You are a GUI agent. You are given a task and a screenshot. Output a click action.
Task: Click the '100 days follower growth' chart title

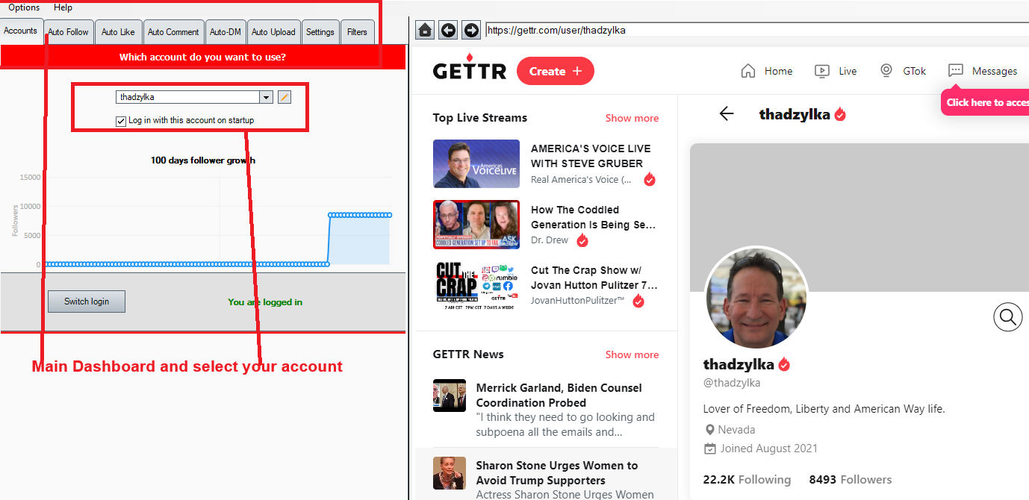pyautogui.click(x=203, y=160)
